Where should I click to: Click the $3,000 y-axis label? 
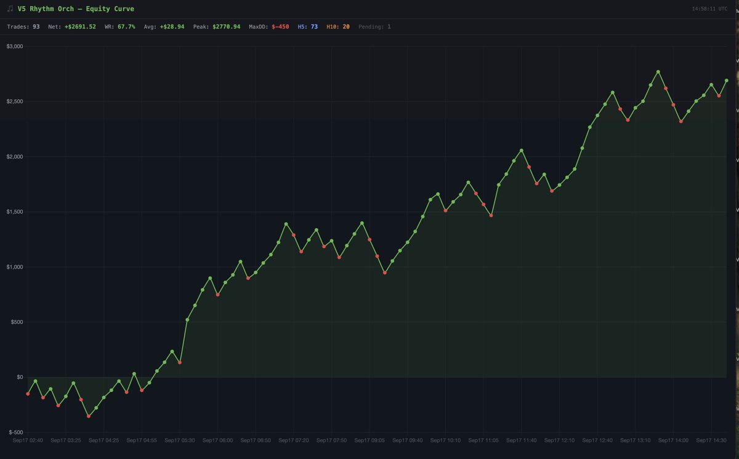pyautogui.click(x=14, y=47)
